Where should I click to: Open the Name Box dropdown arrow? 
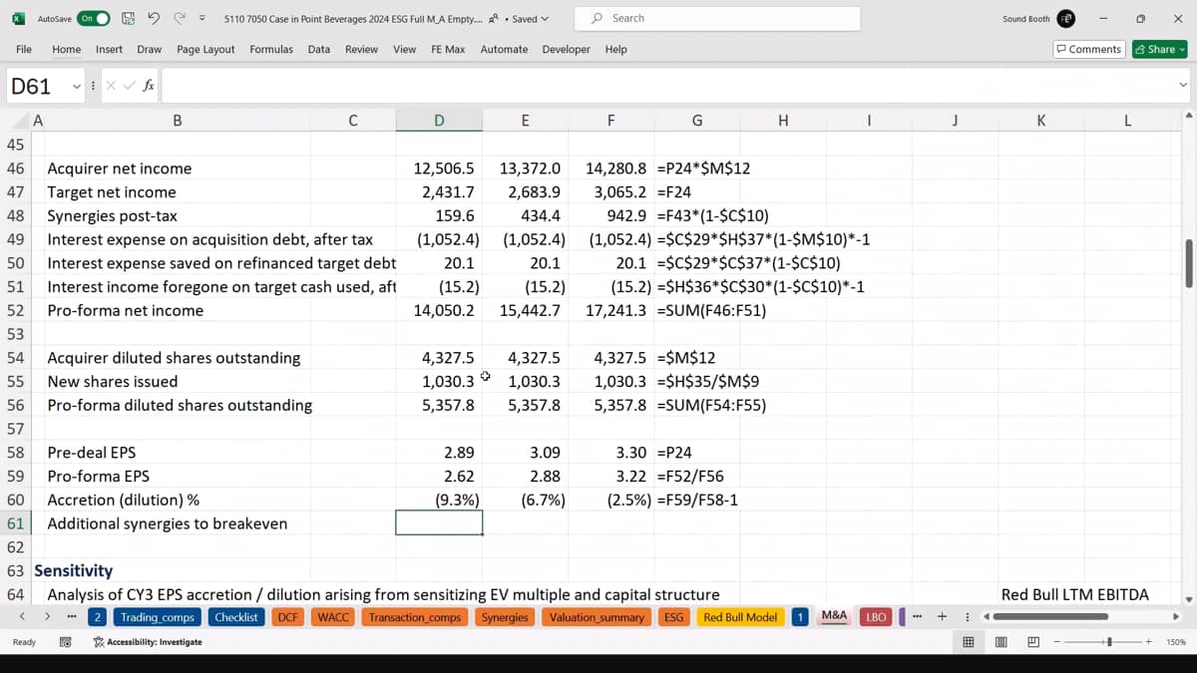pyautogui.click(x=77, y=87)
